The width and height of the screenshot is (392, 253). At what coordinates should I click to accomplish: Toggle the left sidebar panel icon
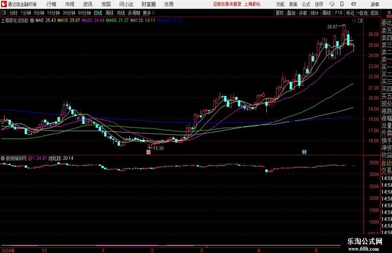tap(3, 13)
